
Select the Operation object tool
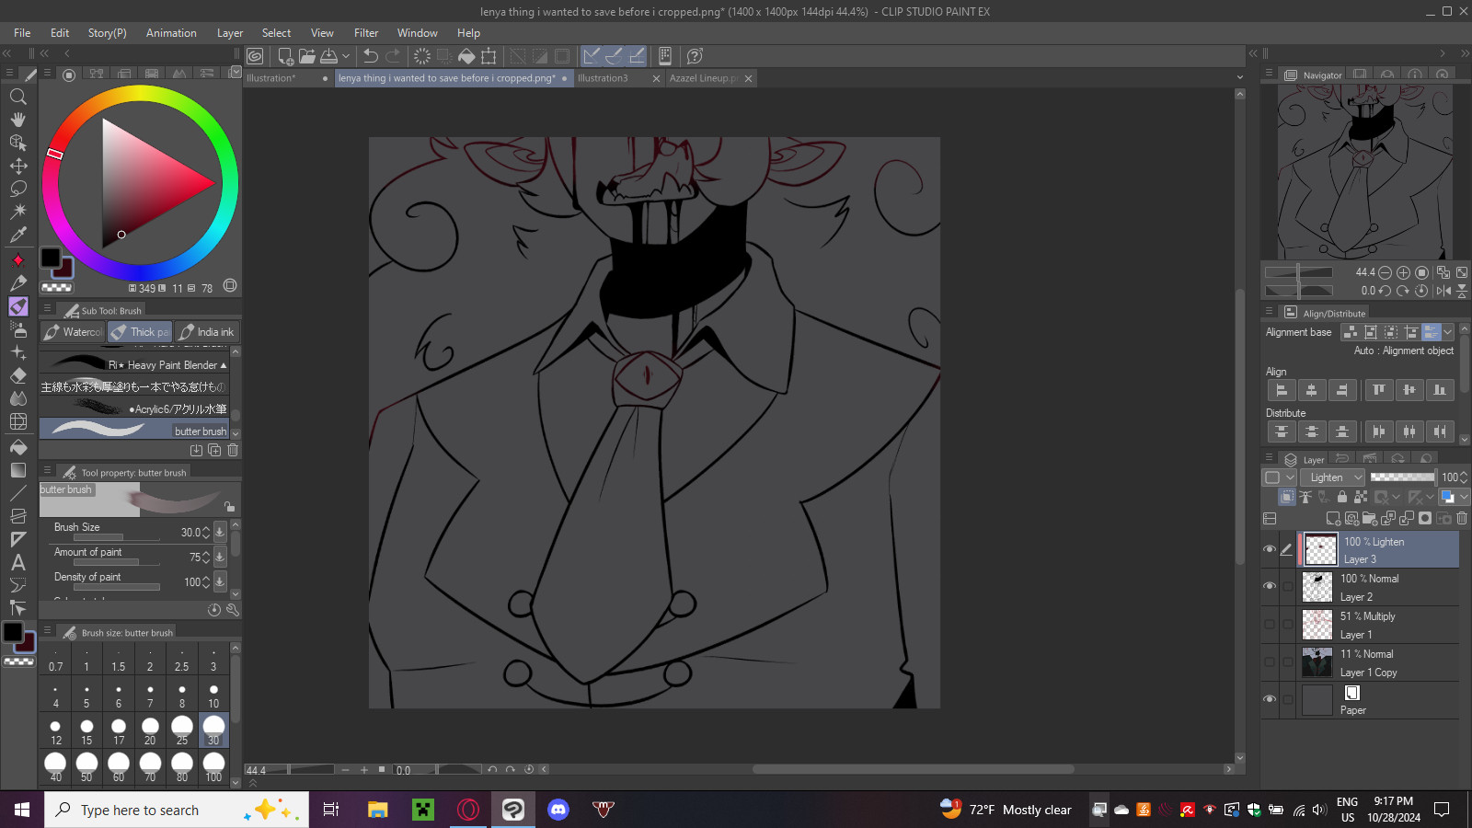coord(17,143)
